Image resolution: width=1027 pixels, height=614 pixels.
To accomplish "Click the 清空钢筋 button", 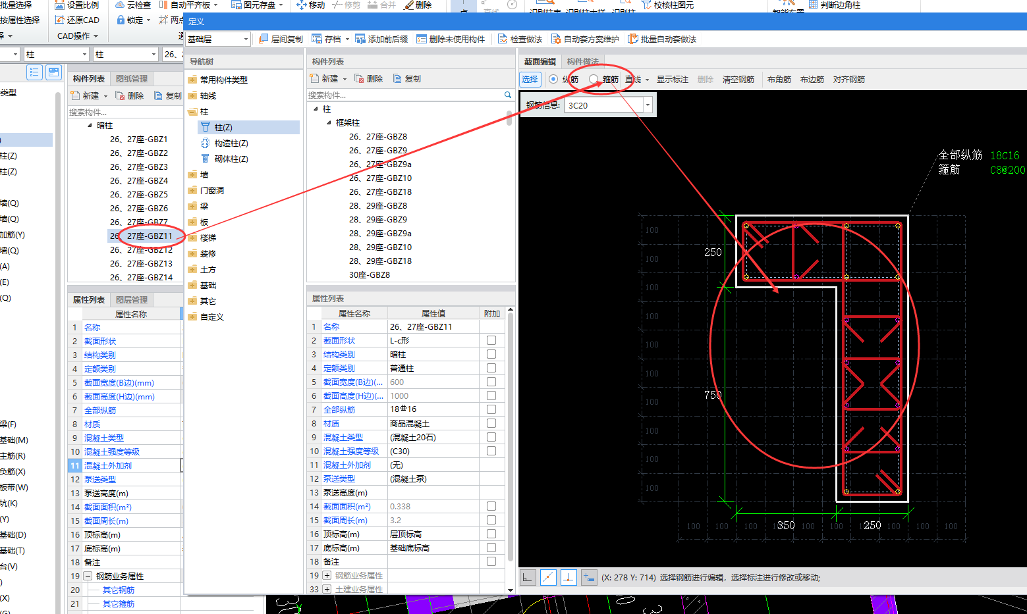I will (738, 79).
